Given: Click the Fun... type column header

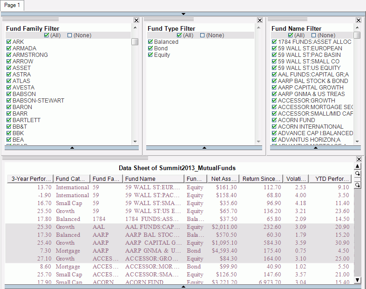Looking at the screenshot, I should pyautogui.click(x=196, y=179).
